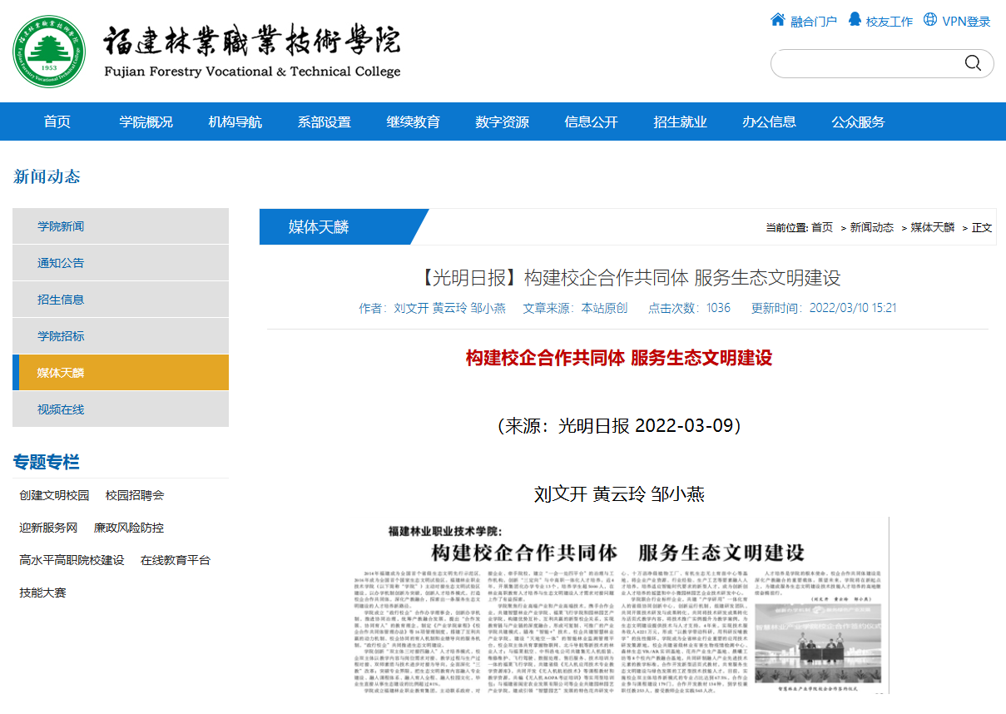This screenshot has height=714, width=1006.
Task: Select the highlighted 媒体天麟 sidebar item
Action: tap(61, 373)
